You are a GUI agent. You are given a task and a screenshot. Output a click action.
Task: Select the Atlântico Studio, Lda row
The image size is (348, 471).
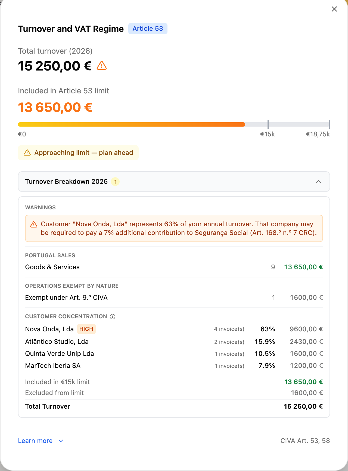coord(174,342)
